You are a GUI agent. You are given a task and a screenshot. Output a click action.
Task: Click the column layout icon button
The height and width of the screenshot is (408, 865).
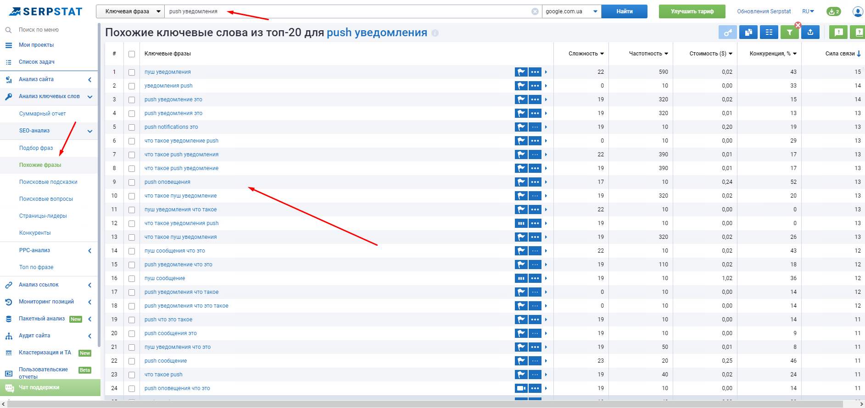point(769,32)
